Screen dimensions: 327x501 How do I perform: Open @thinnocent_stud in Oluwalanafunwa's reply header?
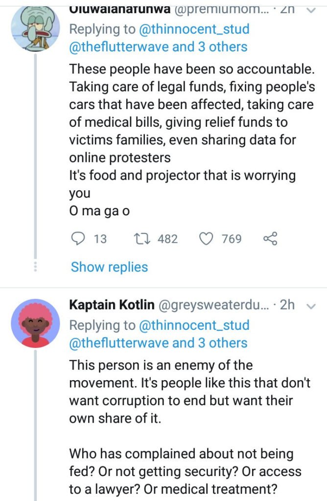tap(195, 29)
